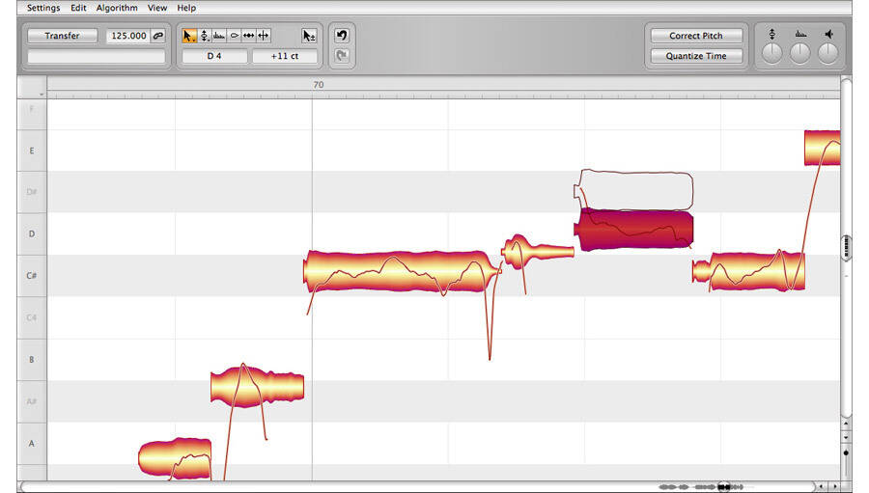Click the vertical zoom slider dot
The height and width of the screenshot is (493, 869).
coord(846,452)
